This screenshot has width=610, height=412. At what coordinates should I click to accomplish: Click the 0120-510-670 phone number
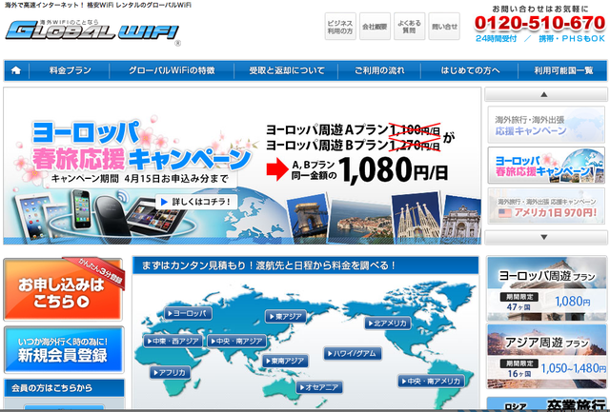[539, 23]
